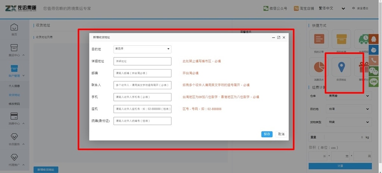382x173 pixels.
Task: Open 我的订单 shortcut icon
Action: click(319, 39)
